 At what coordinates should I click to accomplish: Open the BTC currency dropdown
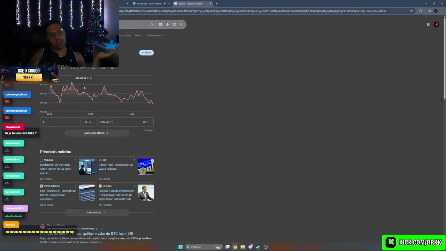pos(89,122)
